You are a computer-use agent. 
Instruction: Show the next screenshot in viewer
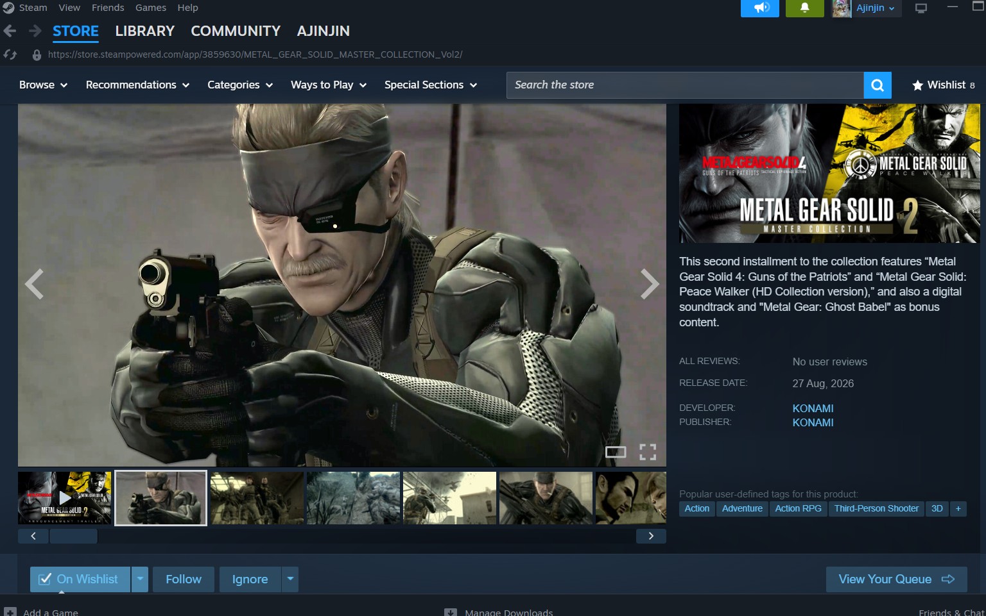pyautogui.click(x=650, y=284)
